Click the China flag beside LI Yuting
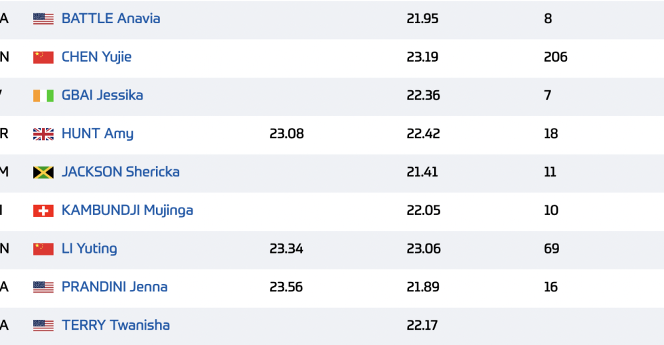The height and width of the screenshot is (345, 664). pyautogui.click(x=44, y=249)
